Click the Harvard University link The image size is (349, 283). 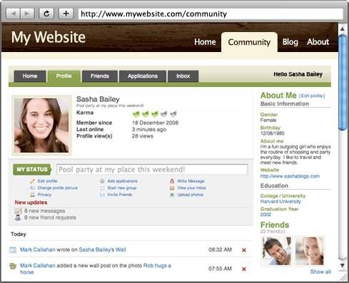(x=280, y=202)
